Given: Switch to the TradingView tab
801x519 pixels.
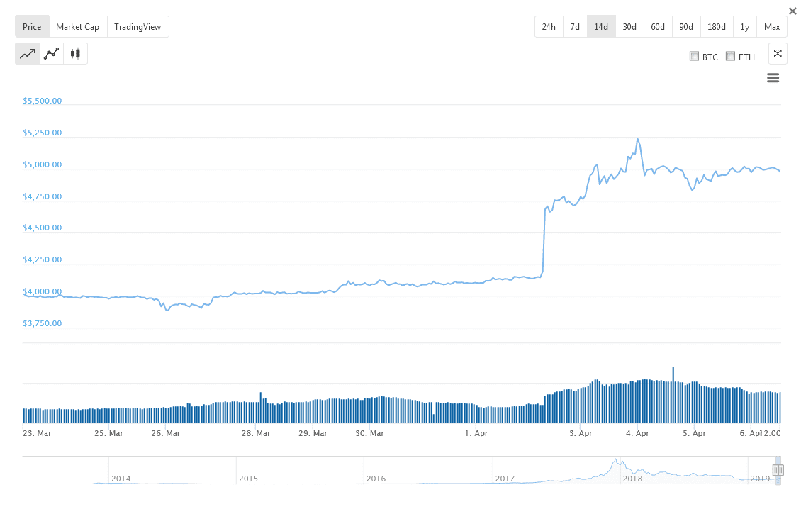Looking at the screenshot, I should tap(138, 26).
